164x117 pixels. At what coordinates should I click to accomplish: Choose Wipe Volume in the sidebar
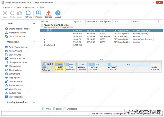pos(15,89)
